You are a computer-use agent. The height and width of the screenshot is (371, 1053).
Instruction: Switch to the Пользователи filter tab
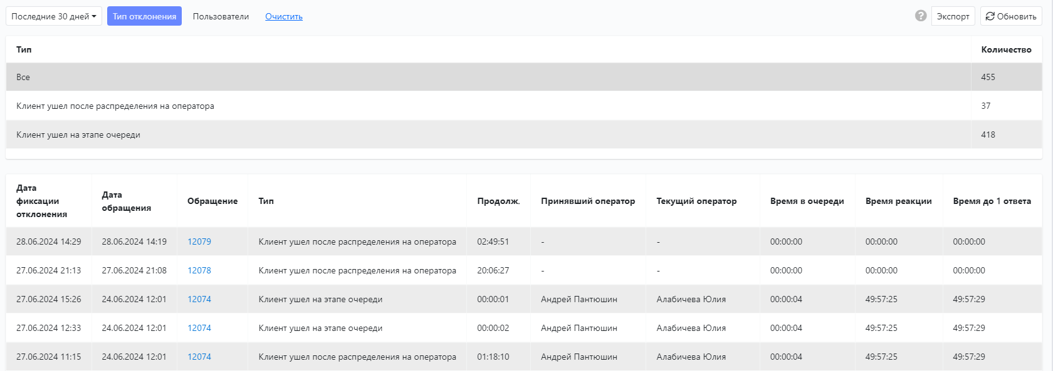pyautogui.click(x=221, y=16)
